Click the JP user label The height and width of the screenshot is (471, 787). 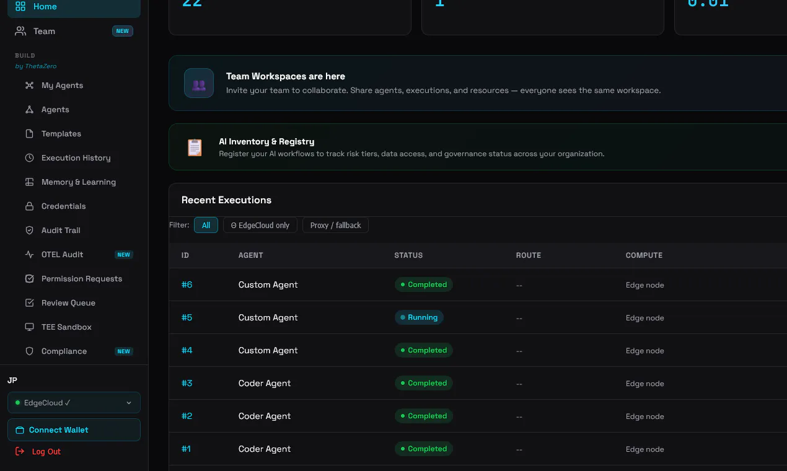(x=12, y=381)
